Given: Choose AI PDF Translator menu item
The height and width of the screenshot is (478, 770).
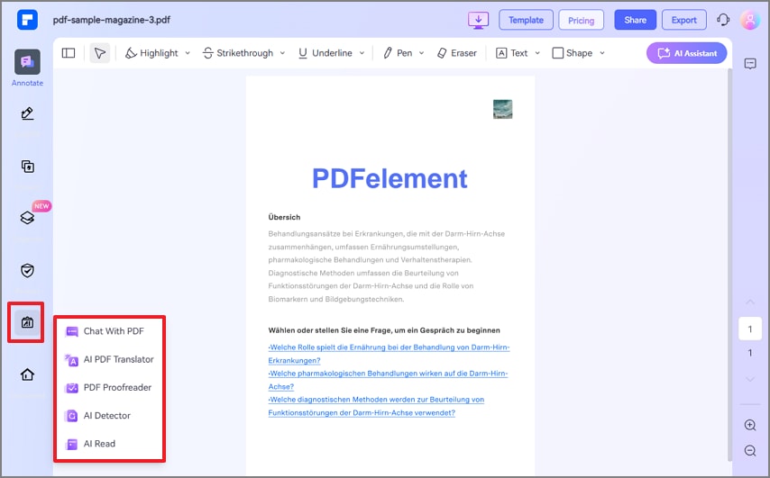Looking at the screenshot, I should [109, 359].
